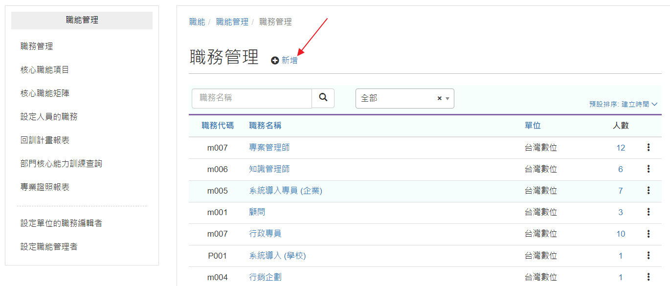The height and width of the screenshot is (286, 670).
Task: Open 回訓計畫報表 from the sidebar
Action: pos(45,140)
